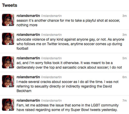The width and height of the screenshot is (129, 114).
Task: Open the 6m timestamp on the Beckham tweet
Action: pos(125,77)
